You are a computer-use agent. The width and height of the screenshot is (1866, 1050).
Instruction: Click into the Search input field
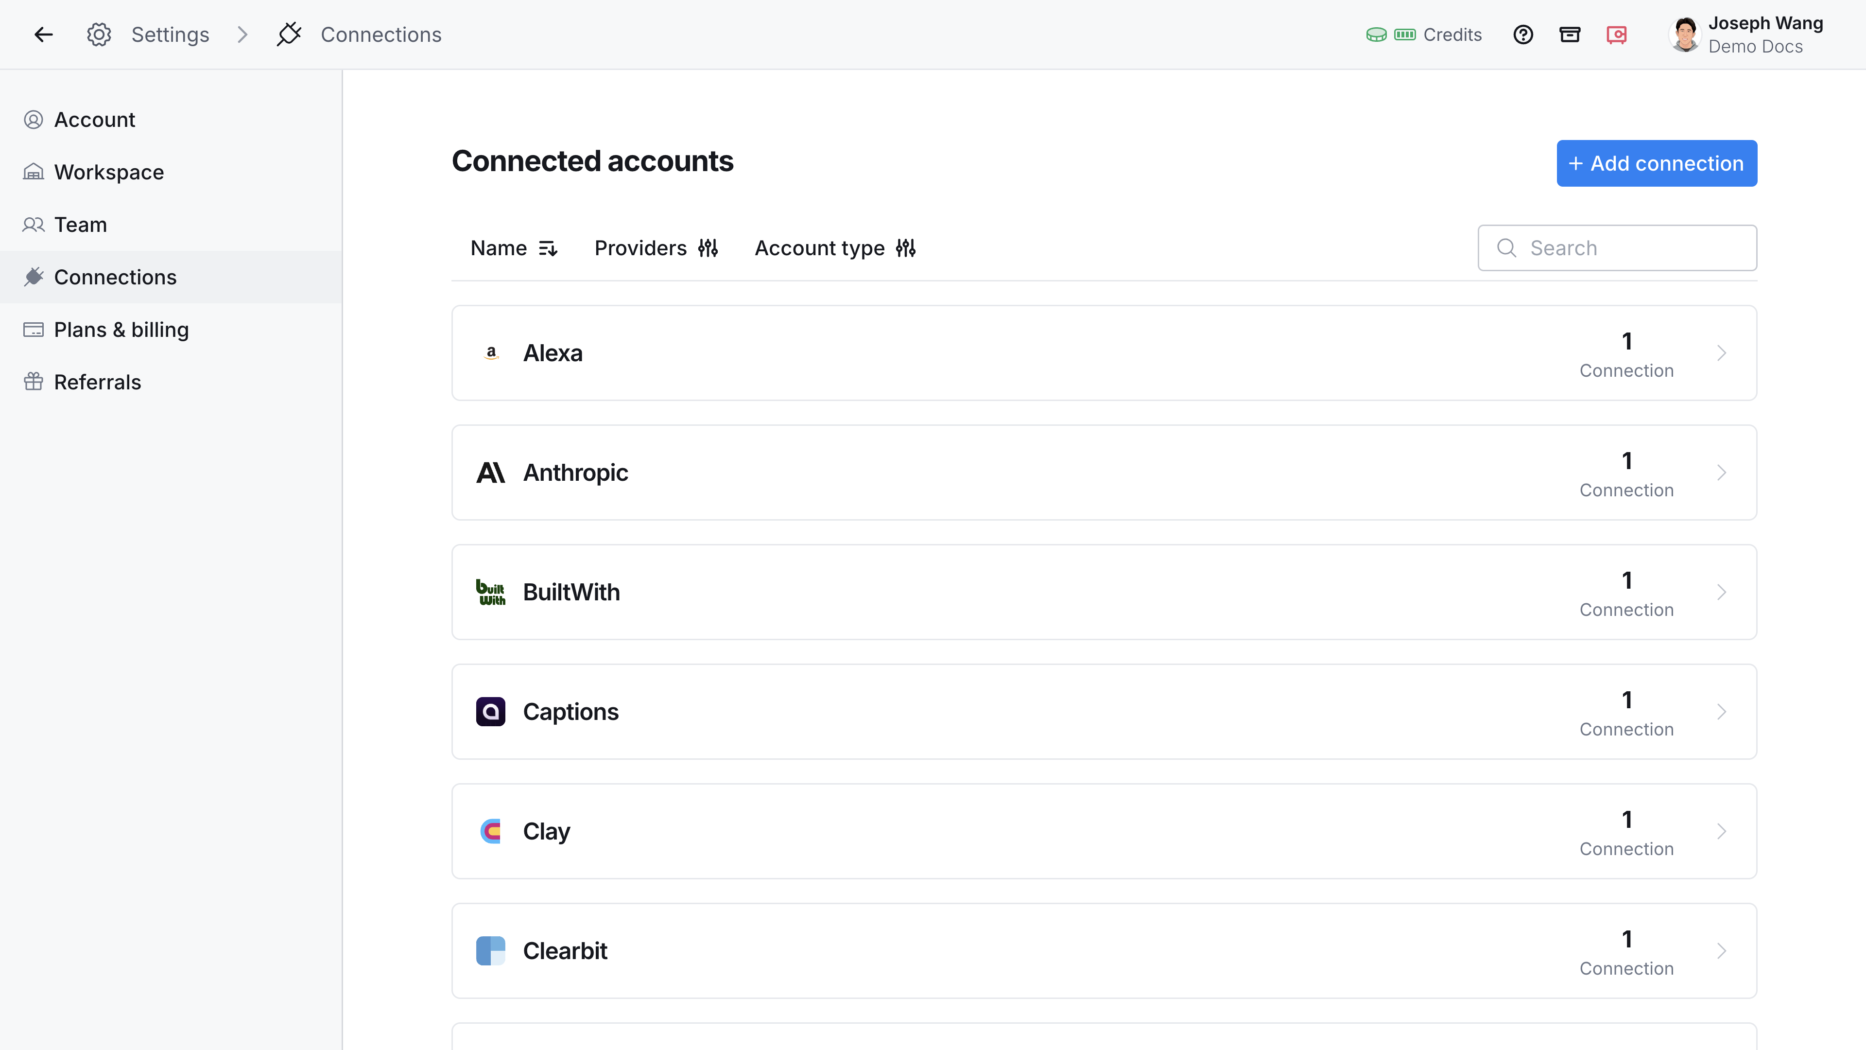pyautogui.click(x=1617, y=248)
